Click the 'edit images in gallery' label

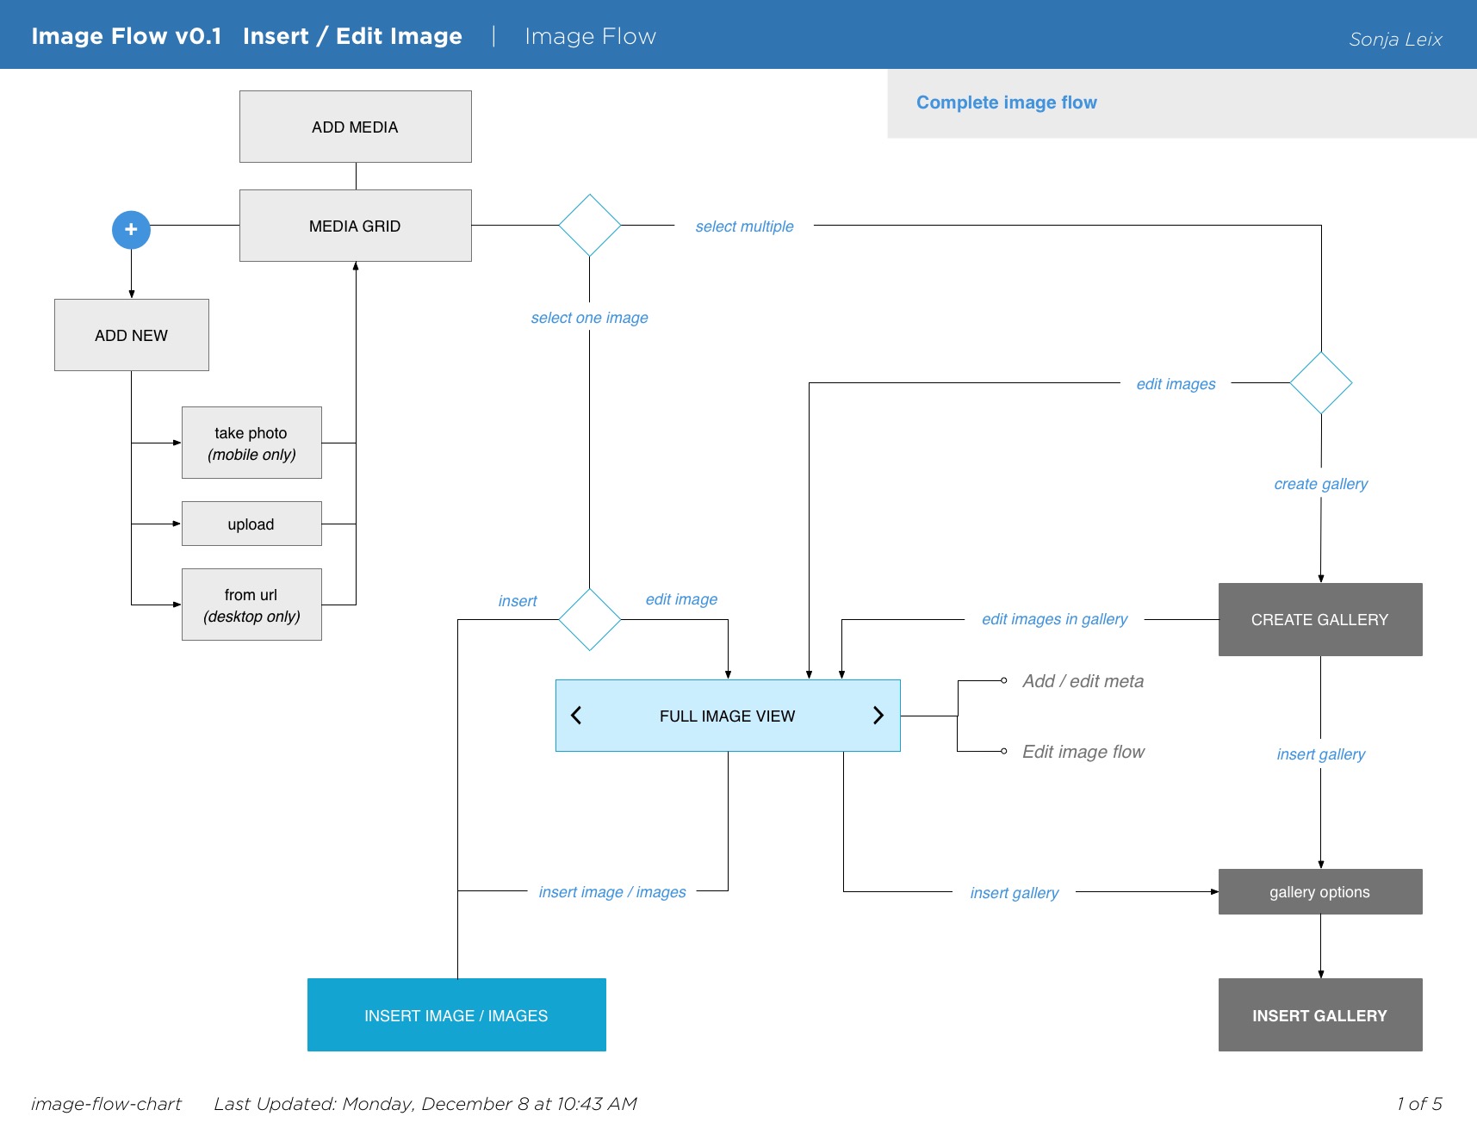click(x=1055, y=619)
